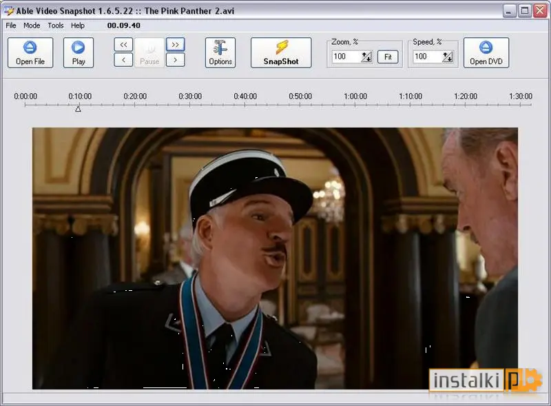The height and width of the screenshot is (406, 551).
Task: Open the Help menu
Action: tap(78, 26)
